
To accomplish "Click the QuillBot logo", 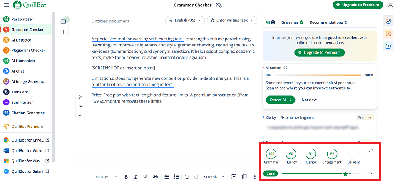I will pos(30,5).
